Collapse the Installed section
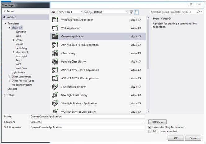Viewport: 206px width, 144px height. pos(4,17)
